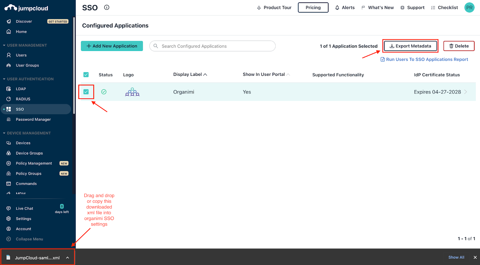Click the 8 days left indicator
This screenshot has width=480, height=265.
[x=62, y=209]
